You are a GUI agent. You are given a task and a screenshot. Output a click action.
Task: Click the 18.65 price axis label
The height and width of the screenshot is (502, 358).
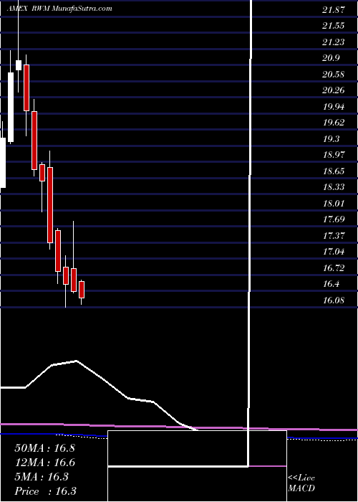[334, 171]
